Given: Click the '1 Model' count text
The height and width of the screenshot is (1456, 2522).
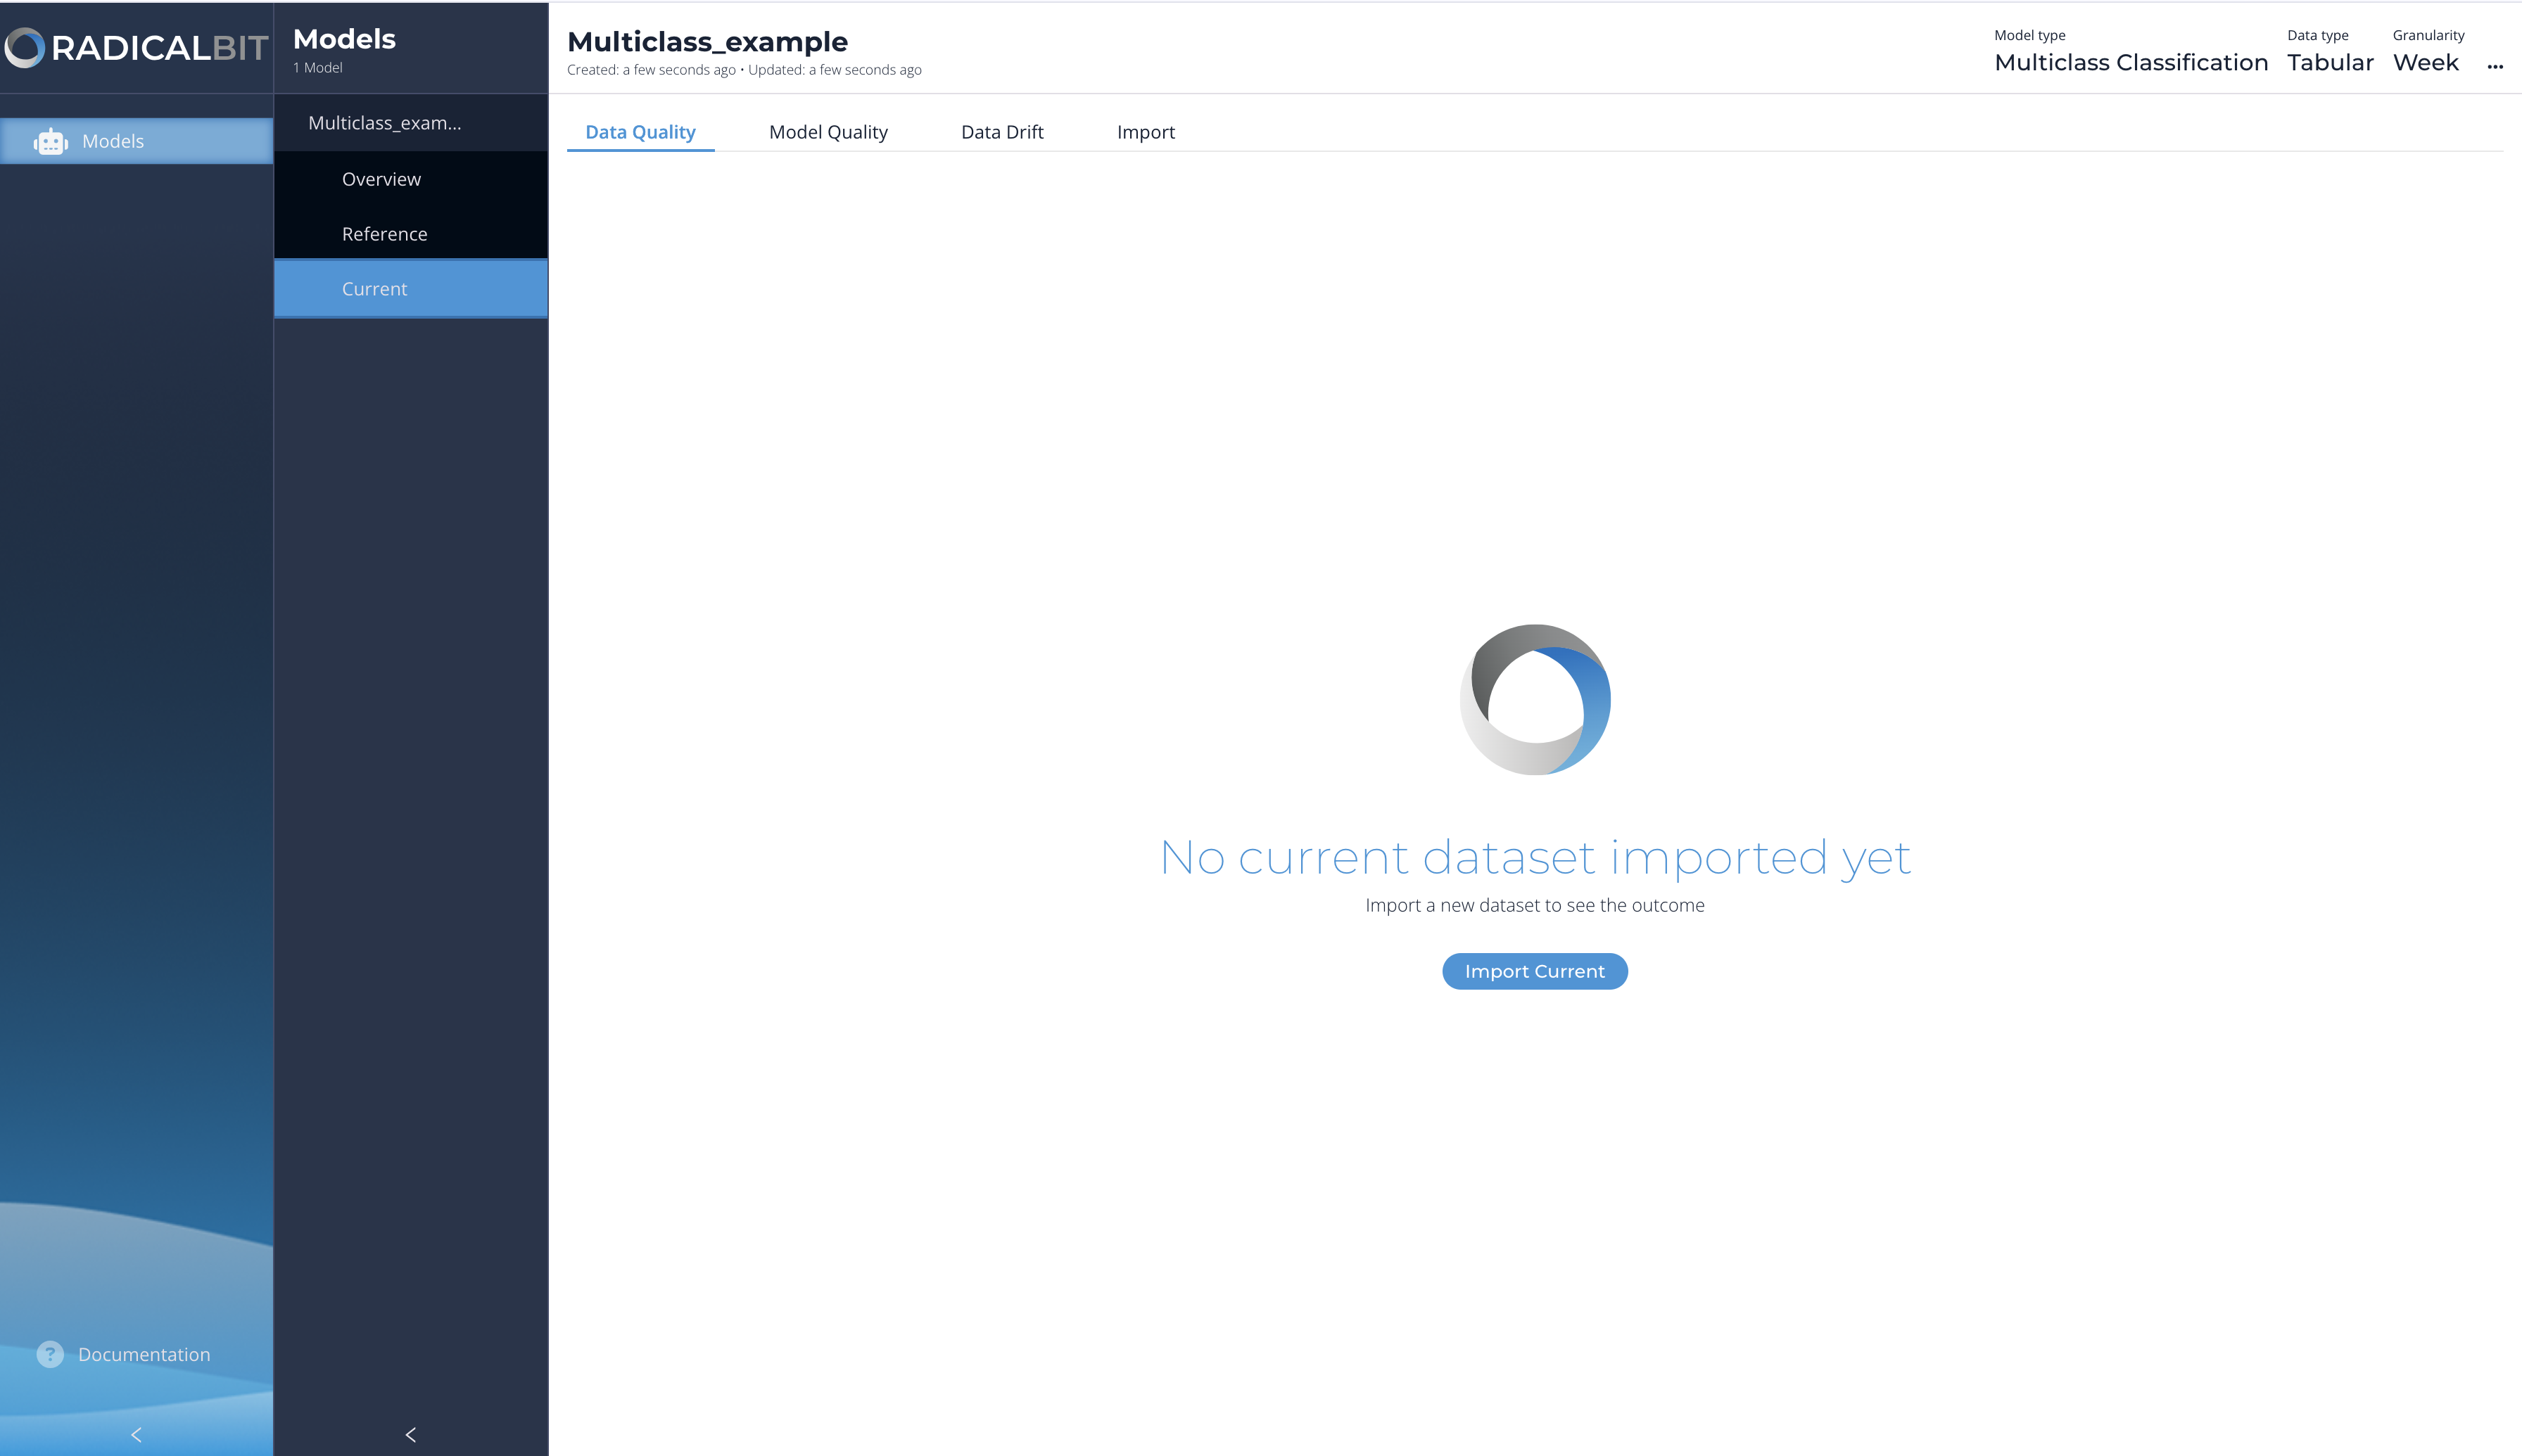Looking at the screenshot, I should pyautogui.click(x=317, y=68).
